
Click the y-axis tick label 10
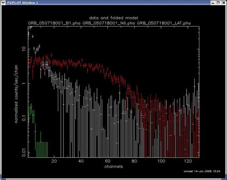click(x=24, y=49)
